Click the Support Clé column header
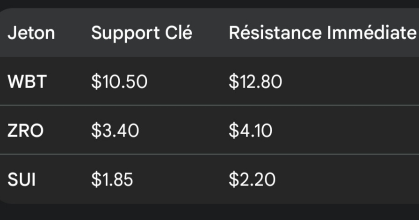The height and width of the screenshot is (220, 419). click(x=142, y=33)
